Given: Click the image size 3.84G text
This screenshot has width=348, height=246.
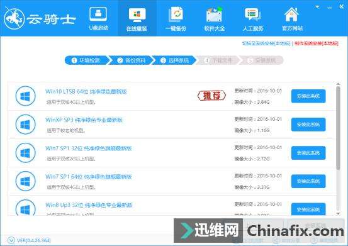Looking at the screenshot, I should [252, 103].
